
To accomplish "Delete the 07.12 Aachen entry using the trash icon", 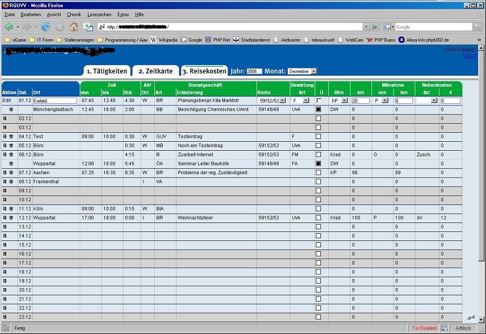I will pos(11,173).
